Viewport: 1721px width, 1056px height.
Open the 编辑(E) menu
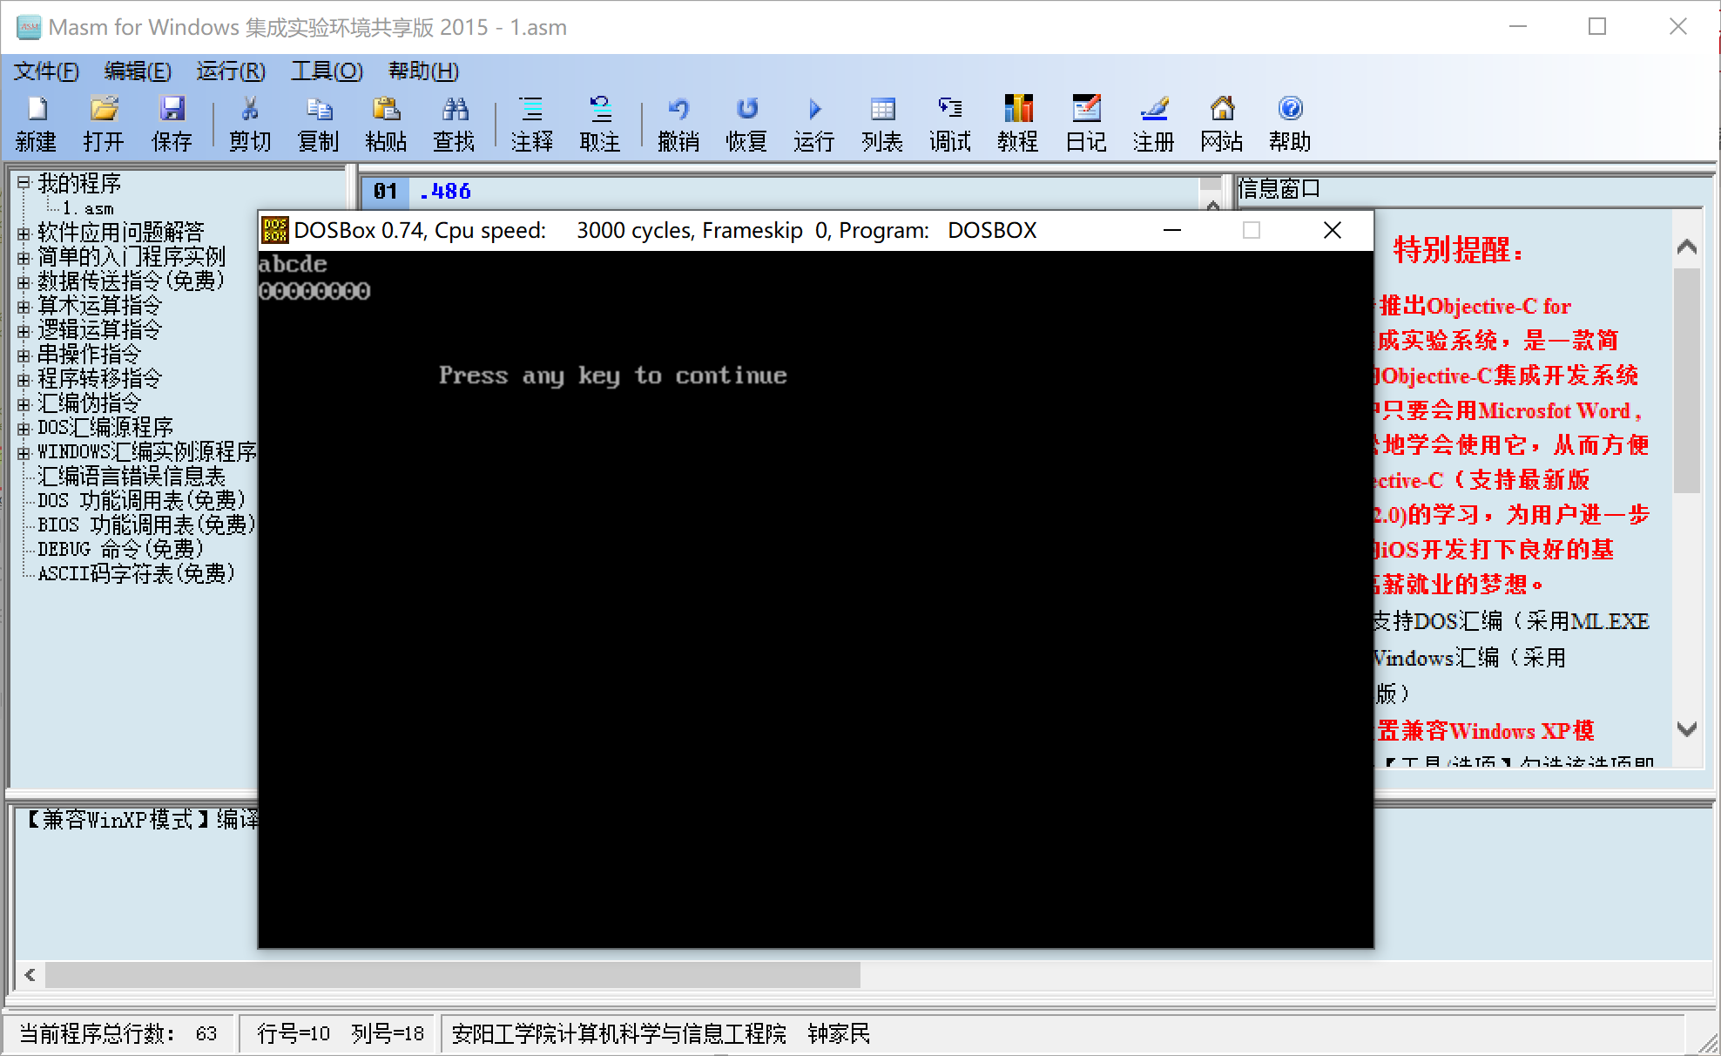138,71
